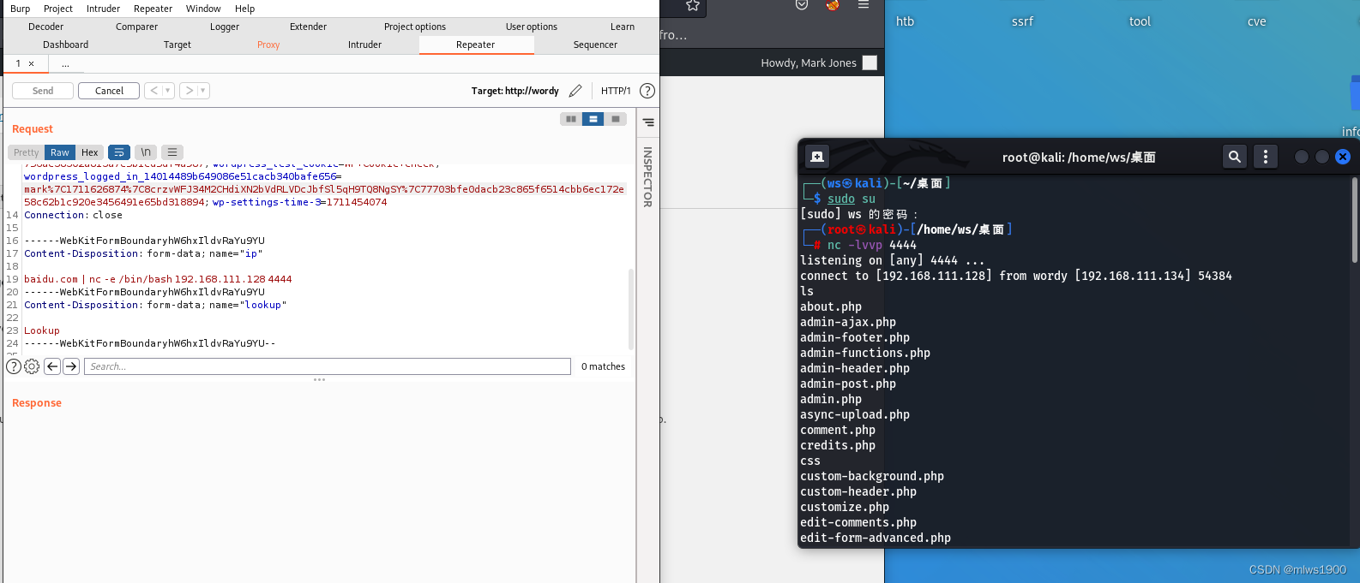Image resolution: width=1360 pixels, height=583 pixels.
Task: Click the terminal window vertical scrollbar
Action: tap(1355, 220)
